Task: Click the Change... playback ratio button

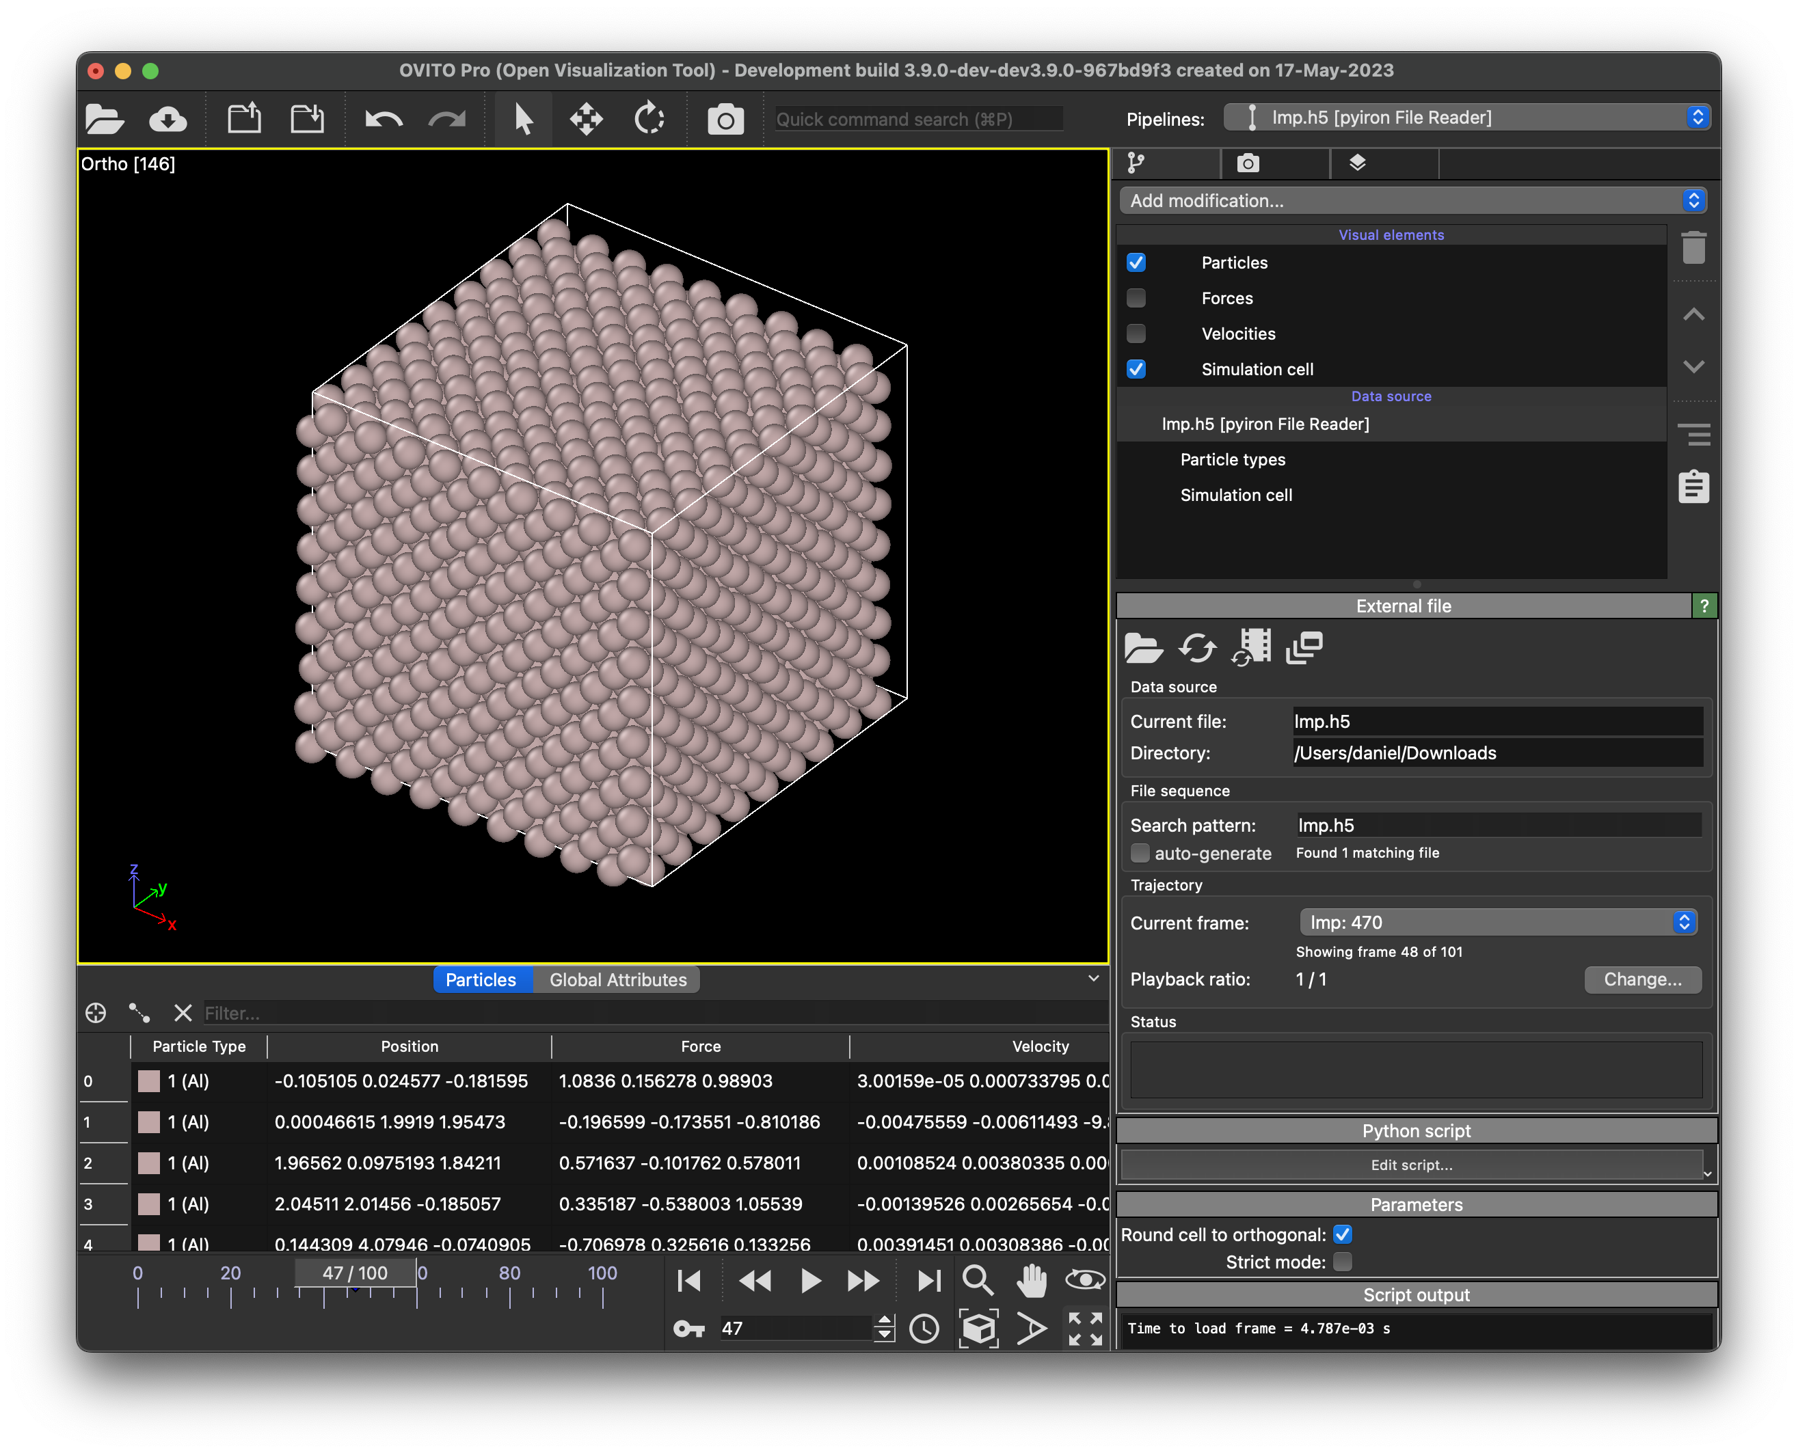Action: (1641, 979)
